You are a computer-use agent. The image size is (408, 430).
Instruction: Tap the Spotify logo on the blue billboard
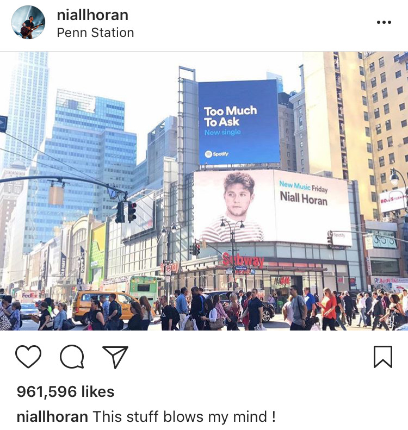(217, 154)
